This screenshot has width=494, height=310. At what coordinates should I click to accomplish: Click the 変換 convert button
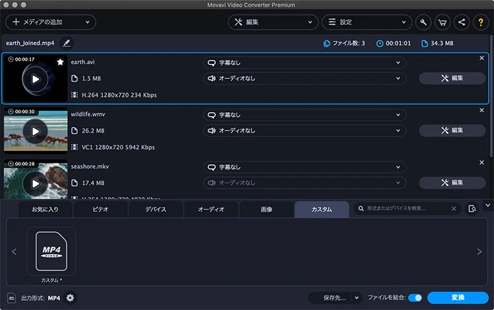tap(458, 297)
